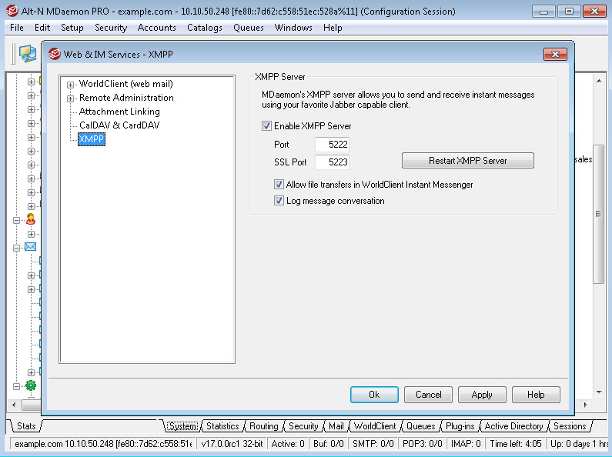This screenshot has width=612, height=457.
Task: Click the blue mail envelope tree icon
Action: [31, 247]
